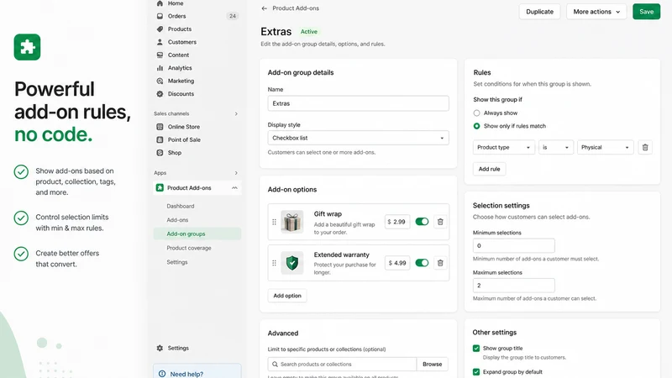Click the sidebar Settings gear icon
The image size is (672, 378).
[x=160, y=348]
